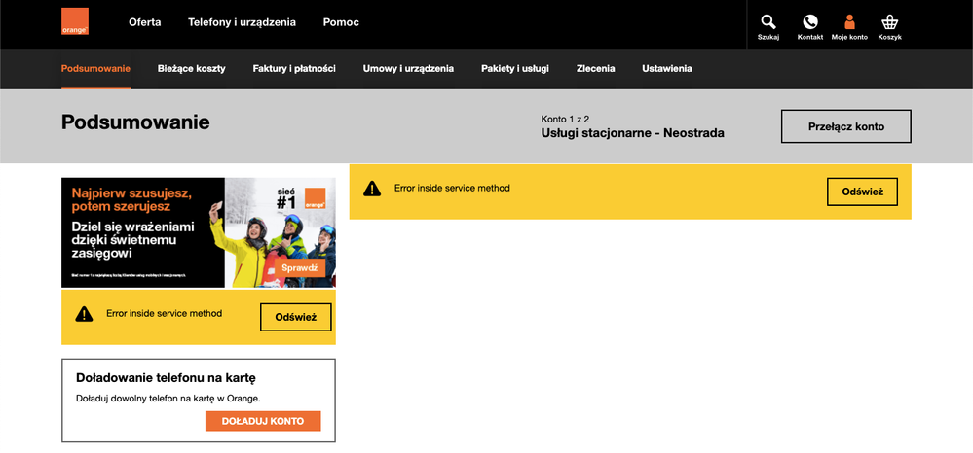Click the Kontakt phone icon
973x453 pixels.
point(809,22)
